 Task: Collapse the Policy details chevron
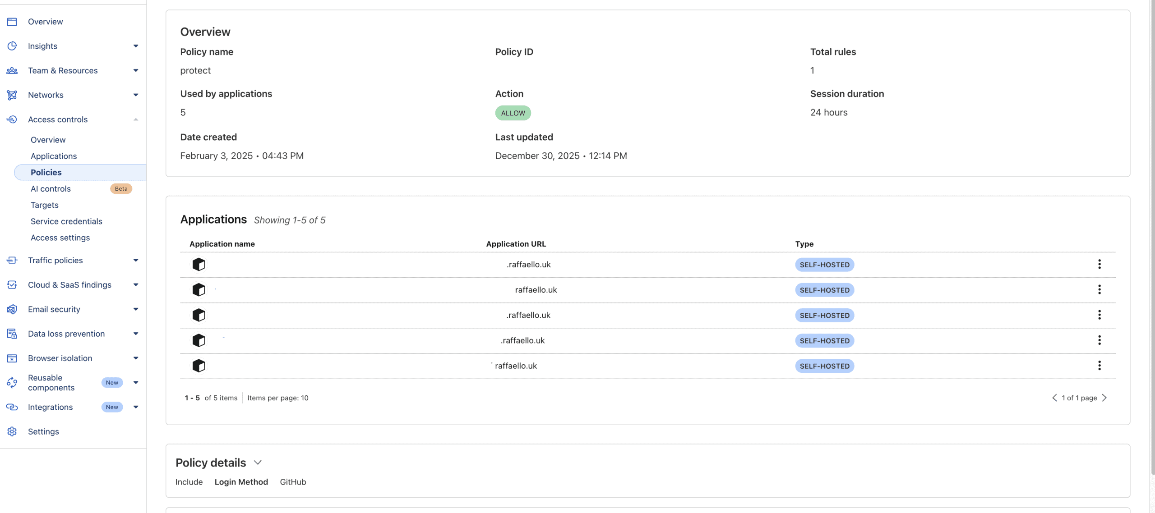click(x=258, y=463)
